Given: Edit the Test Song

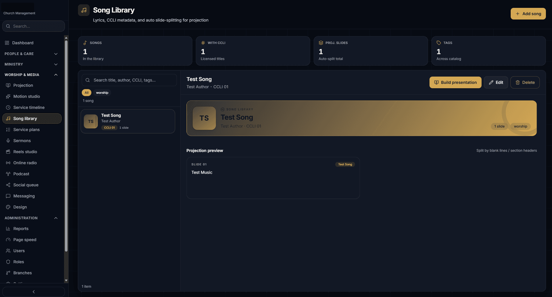Looking at the screenshot, I should [x=496, y=82].
